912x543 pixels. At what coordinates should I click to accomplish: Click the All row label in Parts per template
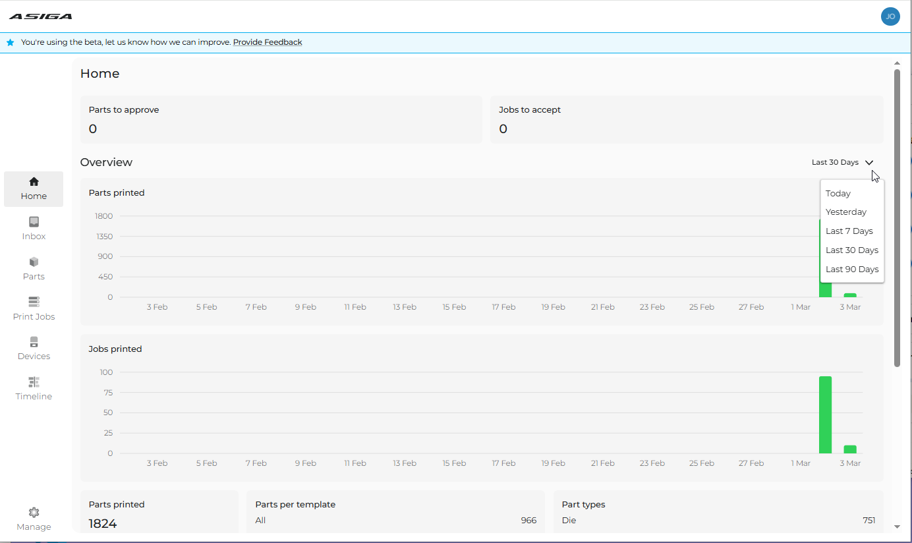click(260, 521)
